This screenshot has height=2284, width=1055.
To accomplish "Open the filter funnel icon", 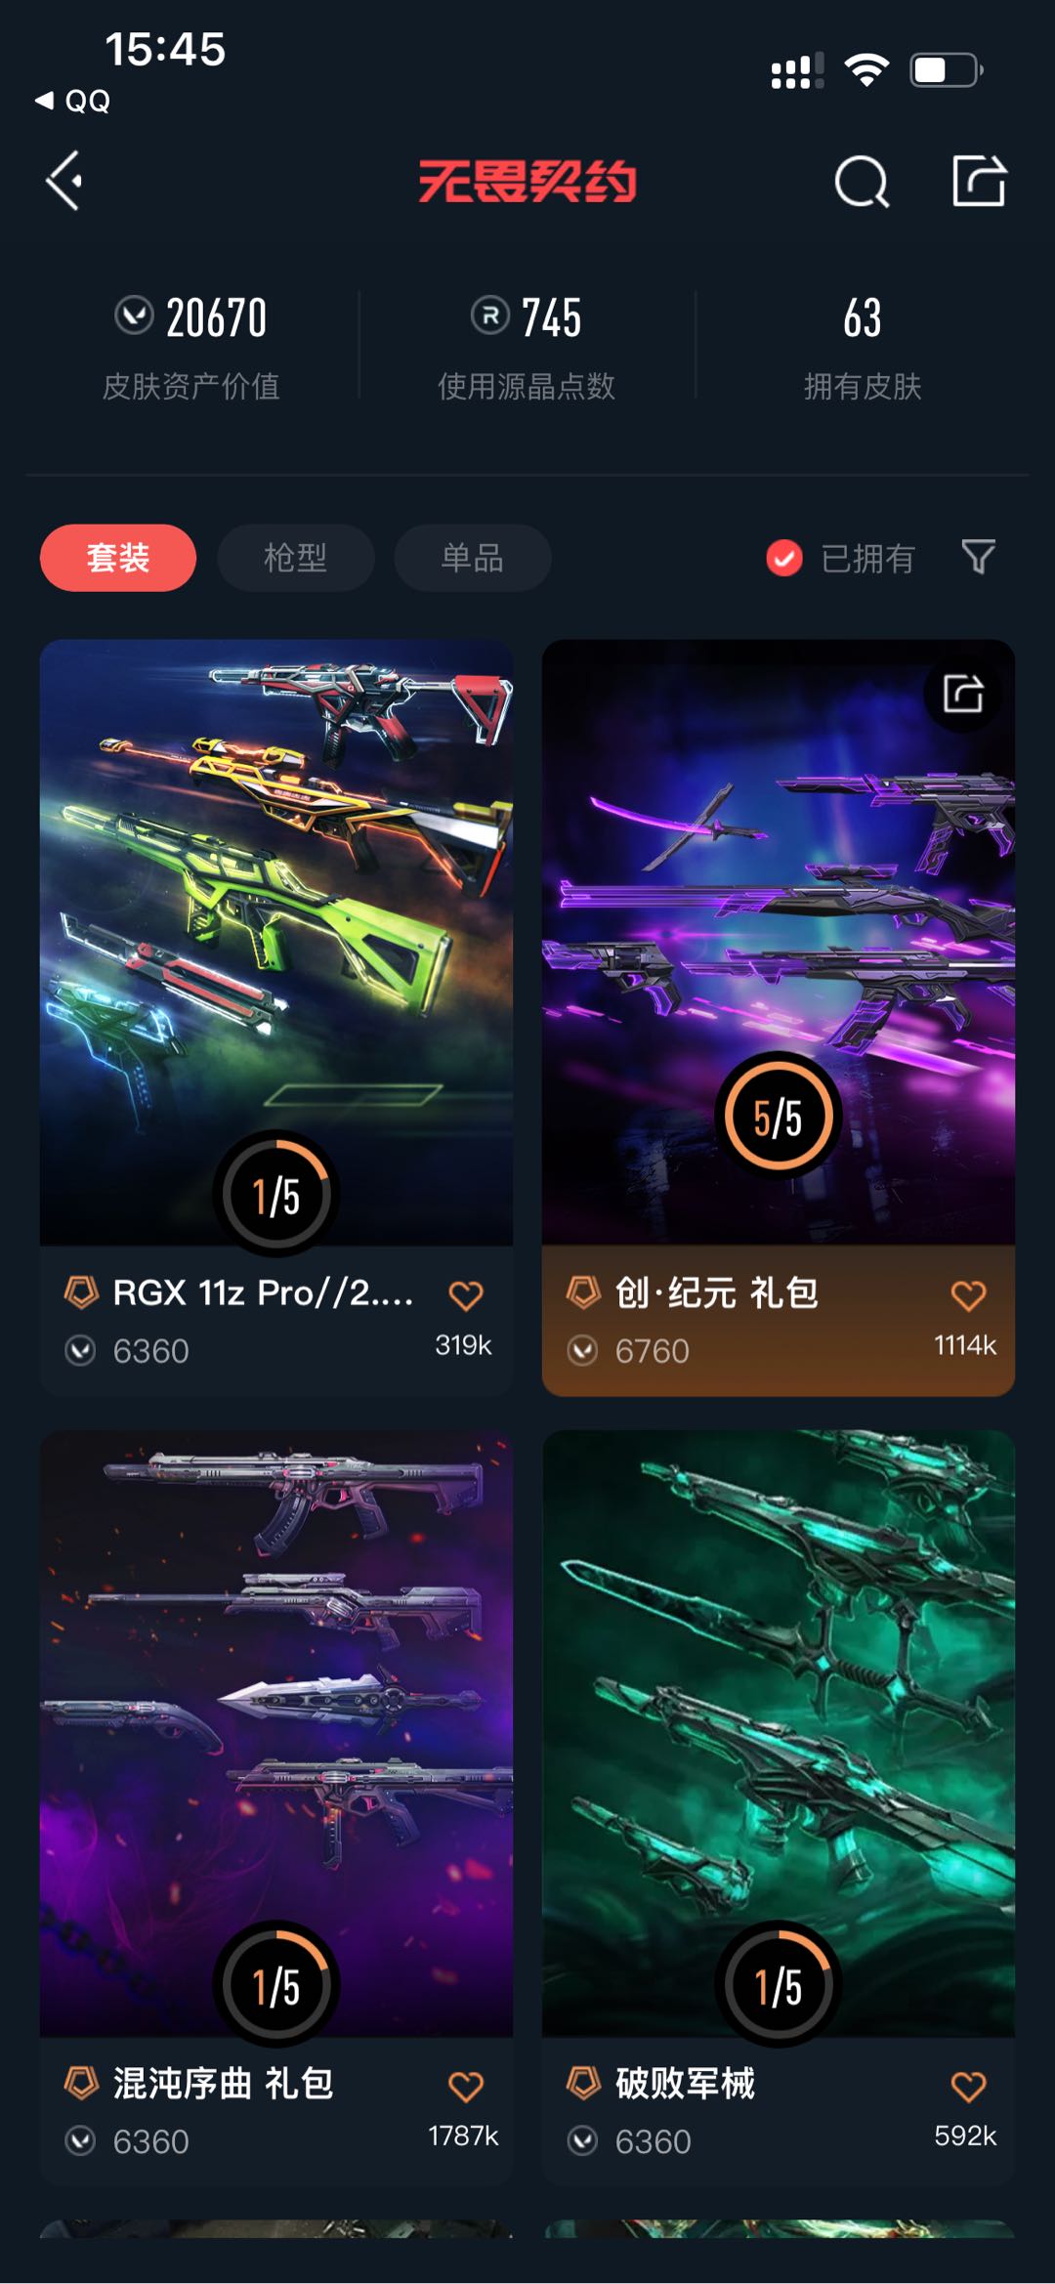I will [978, 557].
